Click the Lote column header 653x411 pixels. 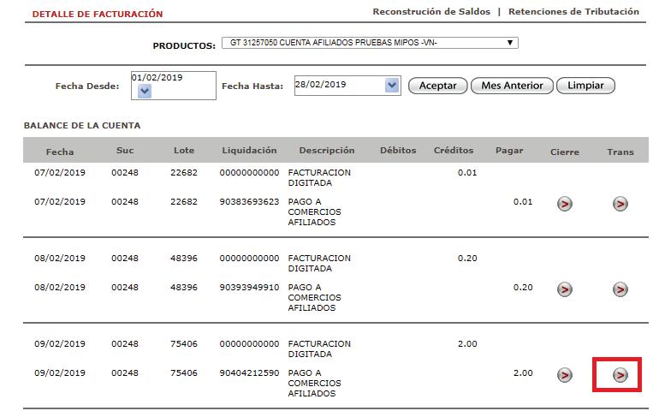[x=184, y=150]
